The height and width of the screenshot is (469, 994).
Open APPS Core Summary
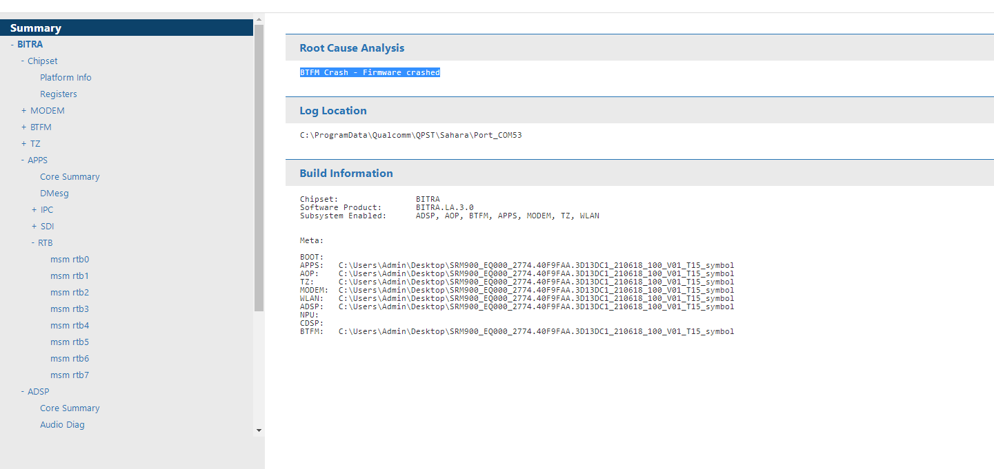pyautogui.click(x=70, y=176)
